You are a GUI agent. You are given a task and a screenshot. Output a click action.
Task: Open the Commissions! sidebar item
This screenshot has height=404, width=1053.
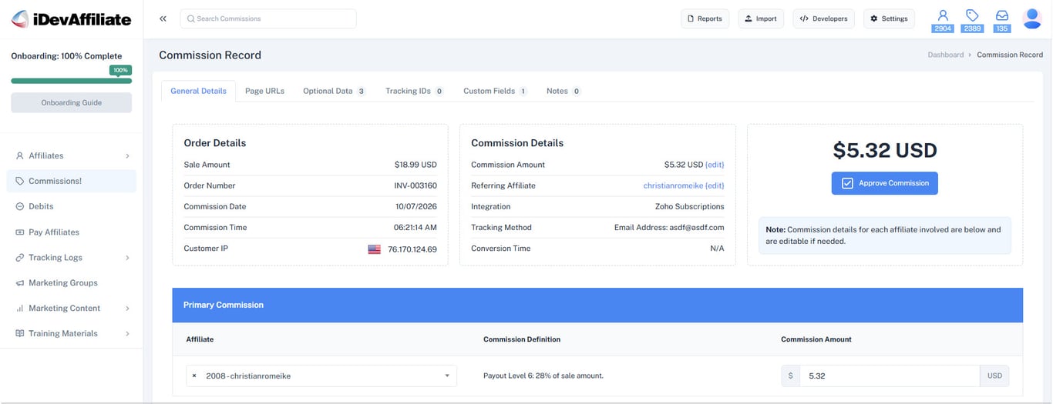pyautogui.click(x=71, y=181)
